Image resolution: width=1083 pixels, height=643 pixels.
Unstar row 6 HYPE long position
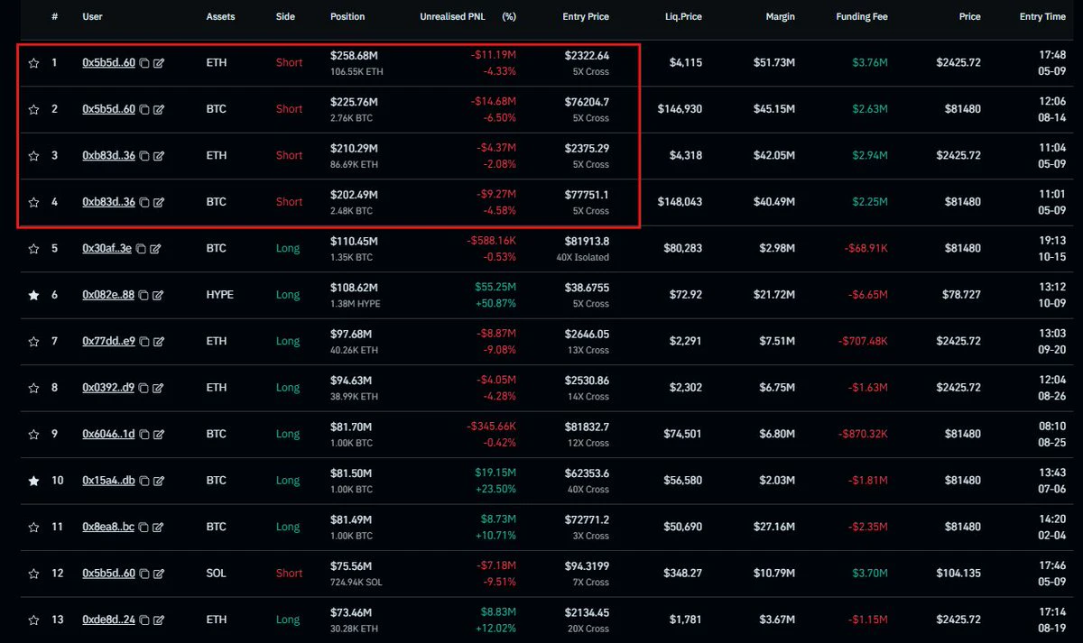coord(34,295)
